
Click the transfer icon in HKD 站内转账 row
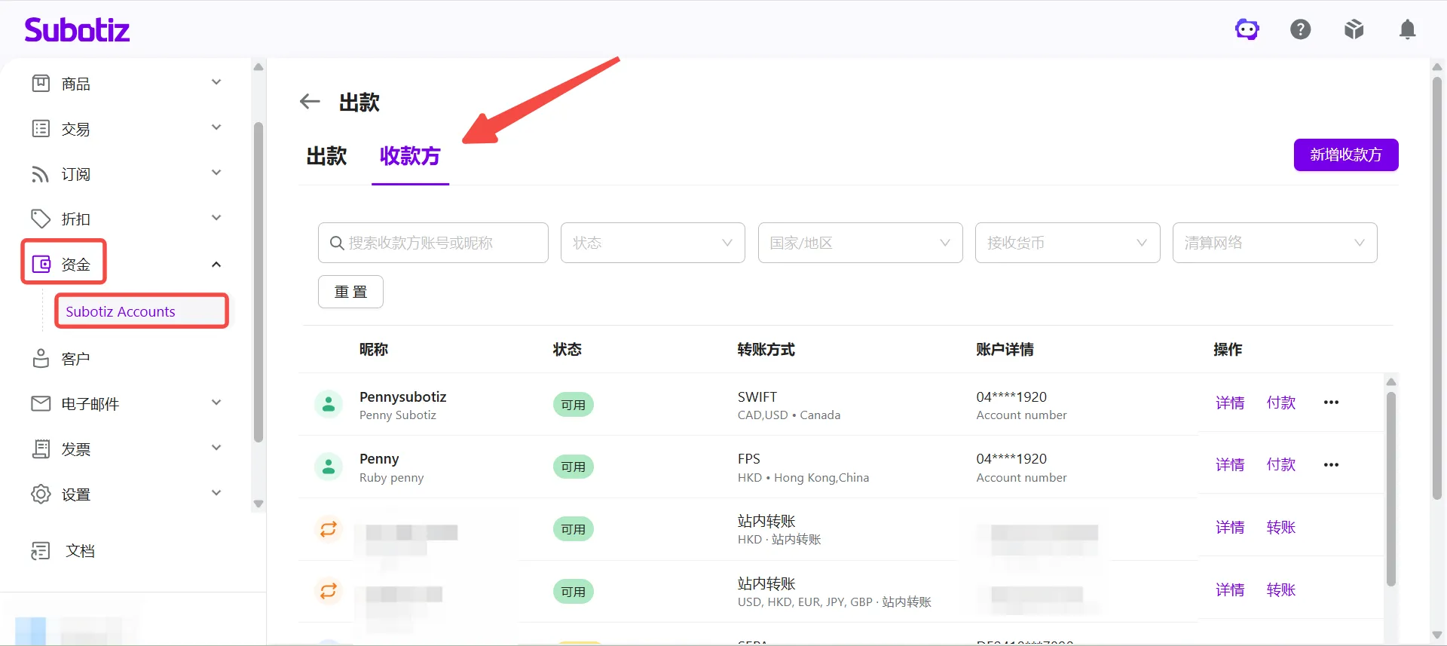pos(329,529)
